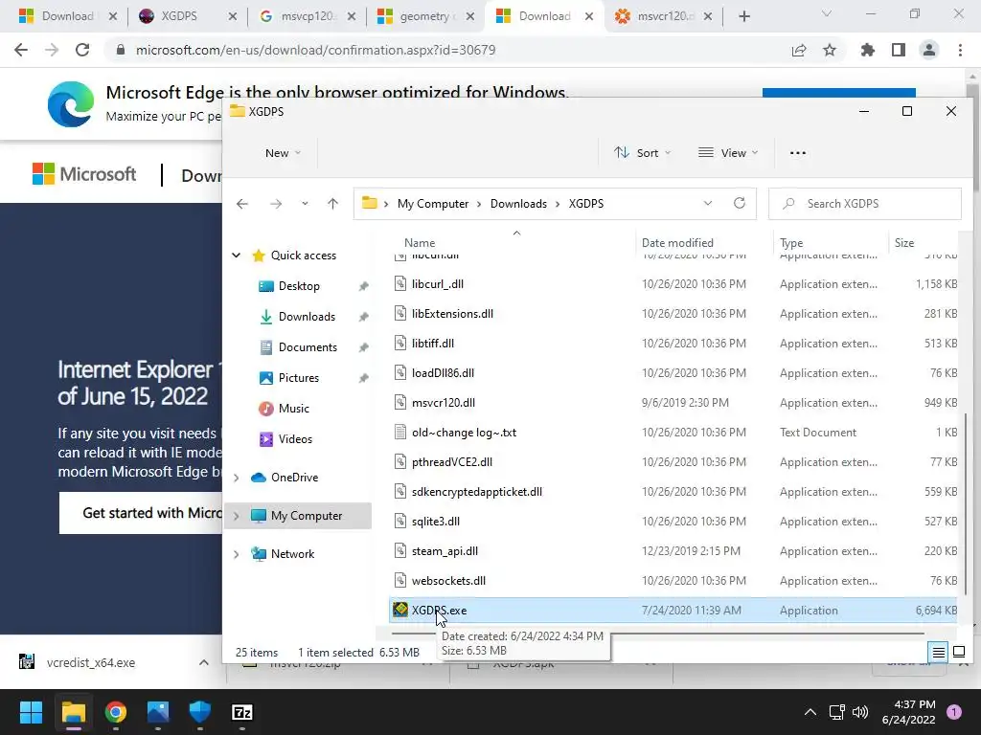Open Chrome profile avatar
Screen dimensions: 981x735
click(929, 50)
